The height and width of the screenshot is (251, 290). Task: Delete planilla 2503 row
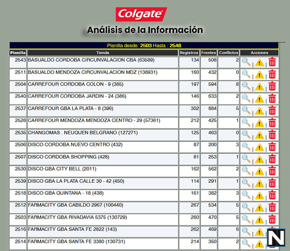(272, 219)
